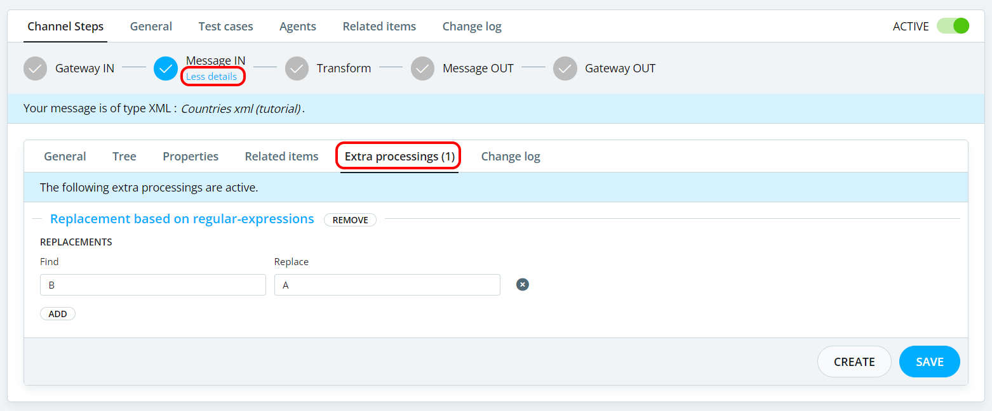Focus the Replace input field containing A
The image size is (992, 411).
tap(387, 285)
